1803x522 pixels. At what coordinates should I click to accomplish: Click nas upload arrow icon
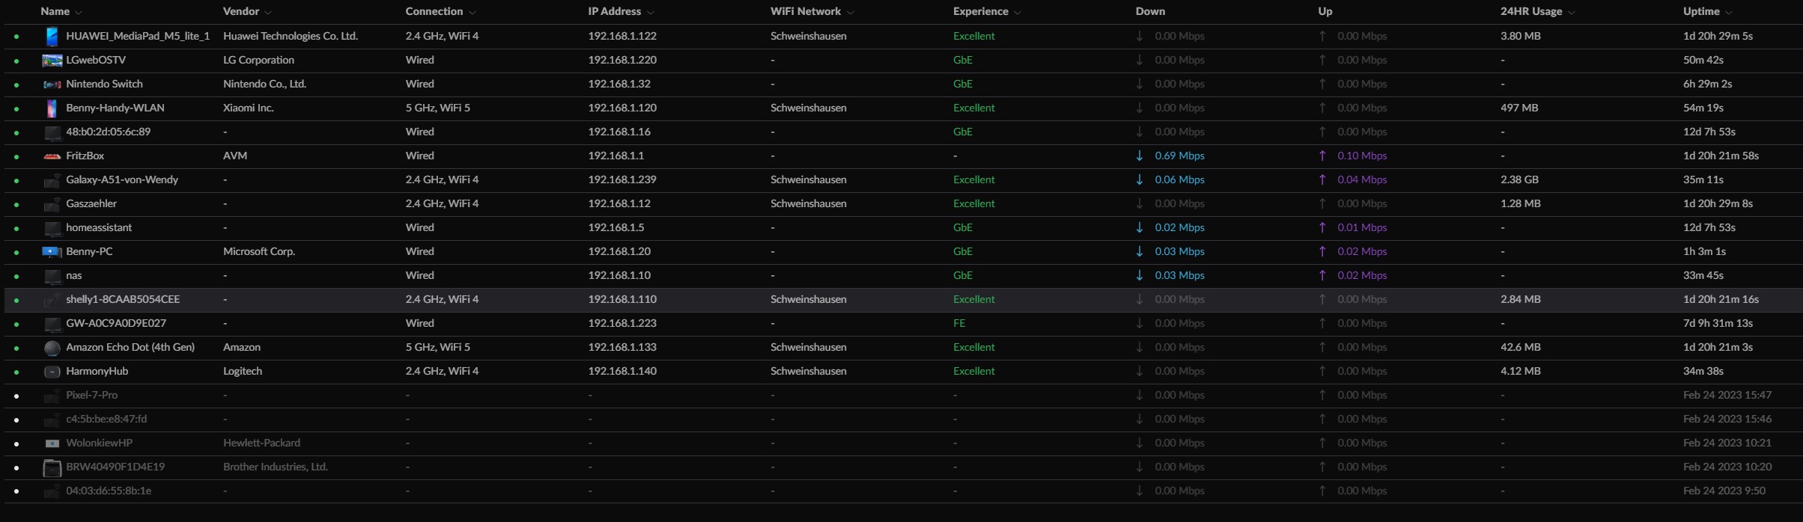[1322, 275]
